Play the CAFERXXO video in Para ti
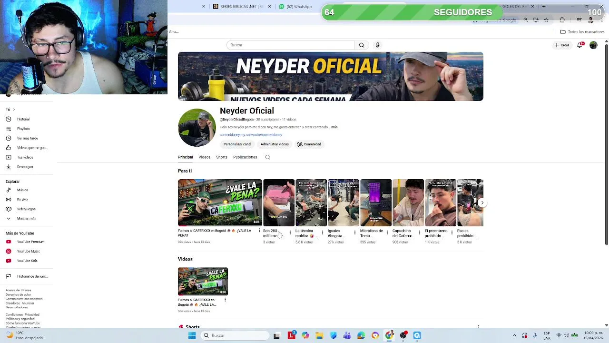This screenshot has height=343, width=609. point(220,202)
